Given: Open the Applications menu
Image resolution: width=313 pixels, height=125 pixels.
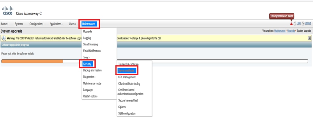Looking at the screenshot, I should tap(56, 24).
